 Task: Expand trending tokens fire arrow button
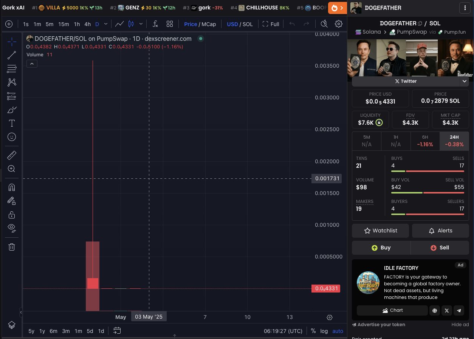point(338,8)
